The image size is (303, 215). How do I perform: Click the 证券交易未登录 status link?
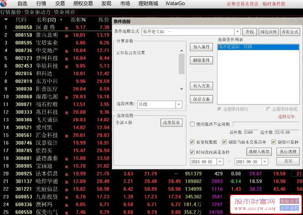(243, 4)
